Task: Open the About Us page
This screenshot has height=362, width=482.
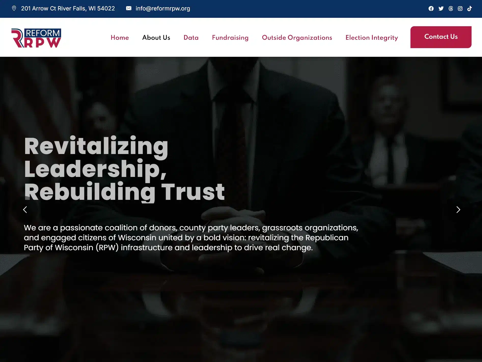Action: pyautogui.click(x=156, y=37)
